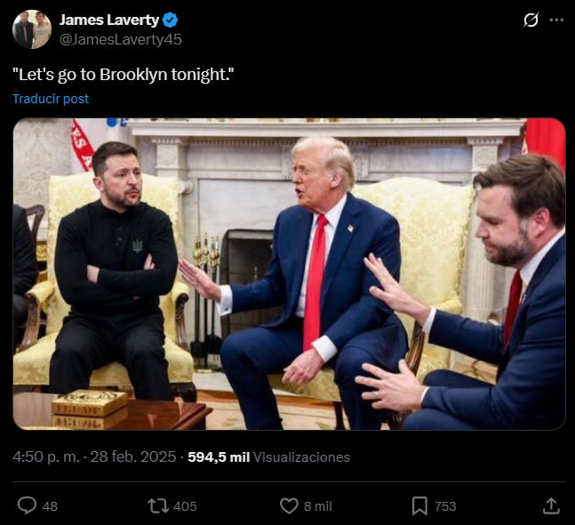Click the post text about Brooklyn

(x=124, y=75)
